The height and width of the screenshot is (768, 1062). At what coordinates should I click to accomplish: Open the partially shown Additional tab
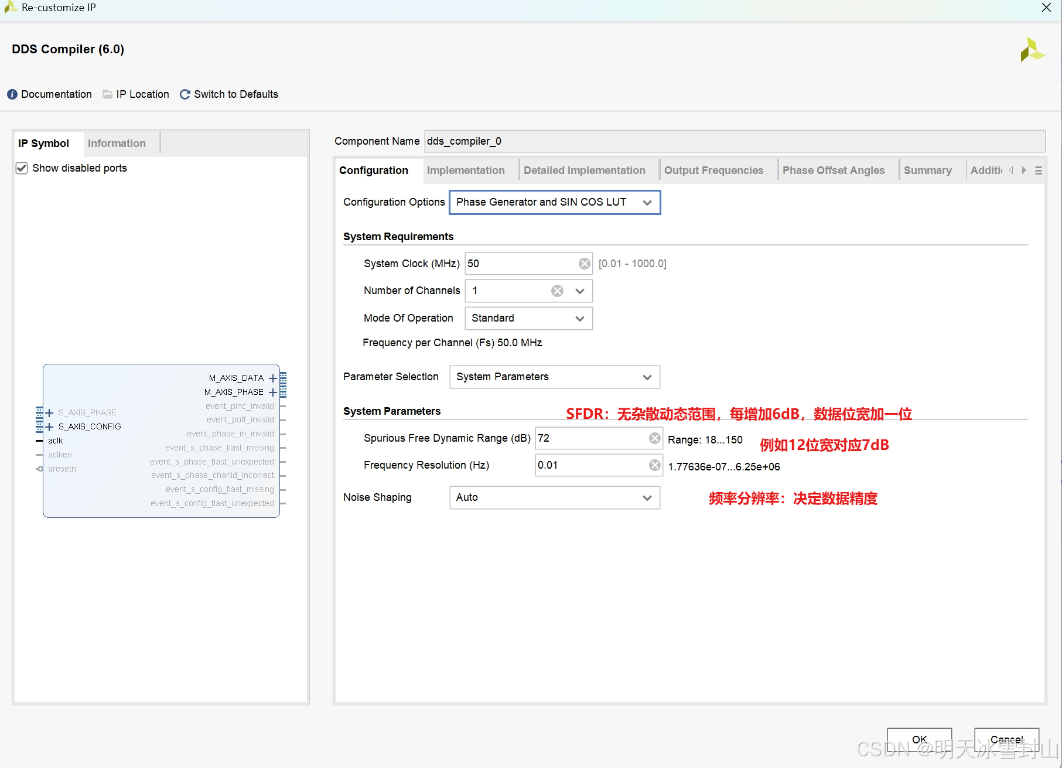[986, 170]
